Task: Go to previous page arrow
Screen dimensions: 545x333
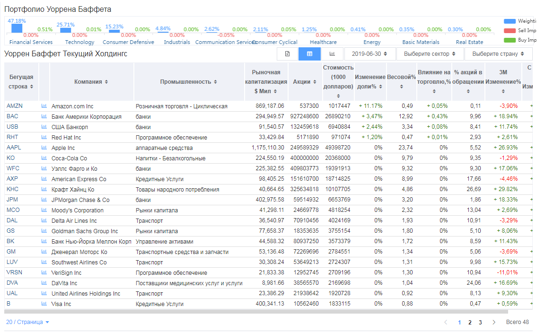Action: [446, 322]
